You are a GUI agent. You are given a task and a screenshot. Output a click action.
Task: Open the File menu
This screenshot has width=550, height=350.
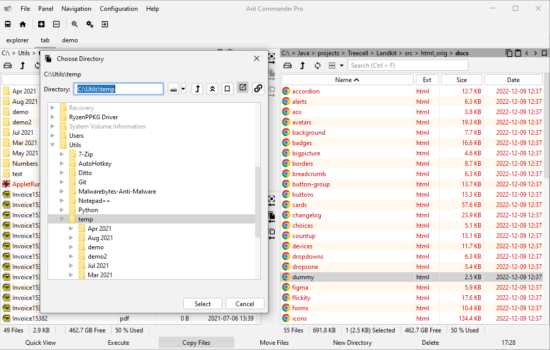point(25,9)
